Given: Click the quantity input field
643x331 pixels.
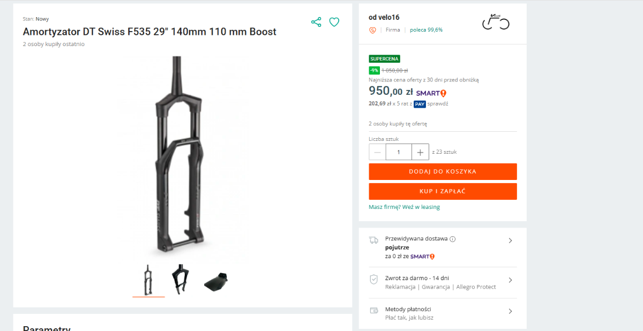Looking at the screenshot, I should click(399, 152).
